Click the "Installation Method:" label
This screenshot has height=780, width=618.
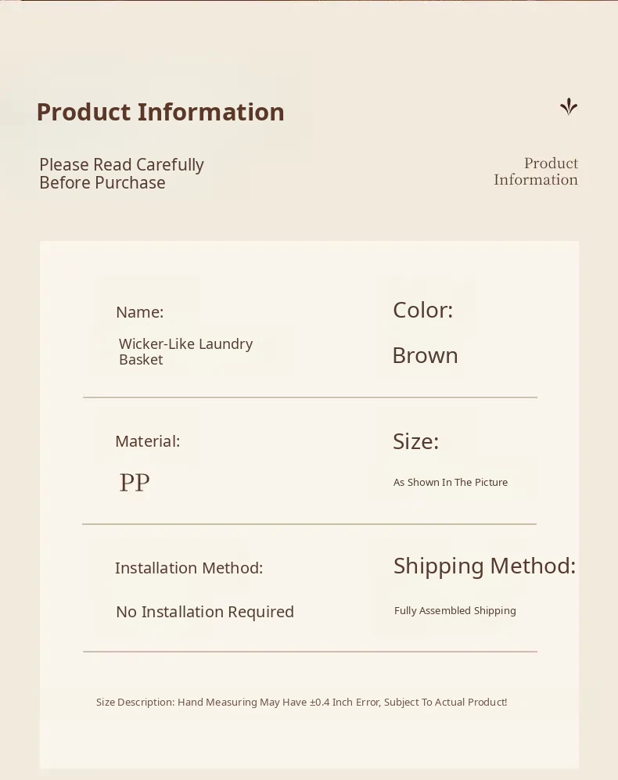point(189,568)
